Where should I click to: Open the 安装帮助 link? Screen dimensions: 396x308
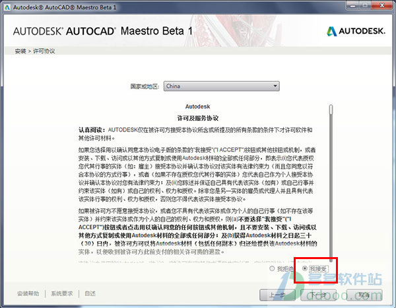(x=28, y=293)
